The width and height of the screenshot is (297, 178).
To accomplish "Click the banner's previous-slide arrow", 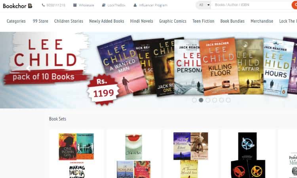I will click(x=29, y=68).
